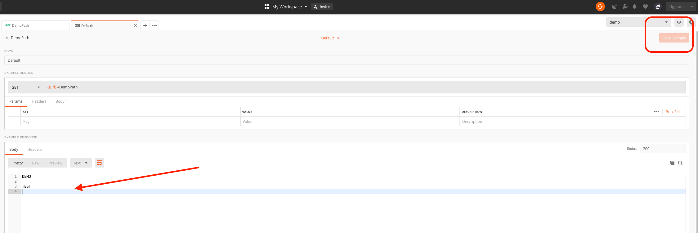Click the orange sync status icon
This screenshot has height=233, width=698.
tap(600, 7)
